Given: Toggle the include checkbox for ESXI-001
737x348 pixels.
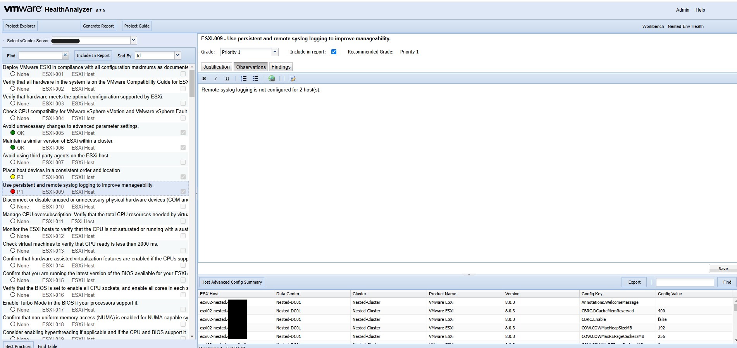Looking at the screenshot, I should pyautogui.click(x=183, y=74).
